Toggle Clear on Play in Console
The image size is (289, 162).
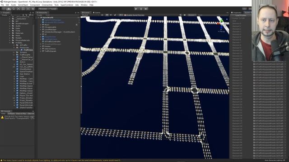tap(21, 114)
